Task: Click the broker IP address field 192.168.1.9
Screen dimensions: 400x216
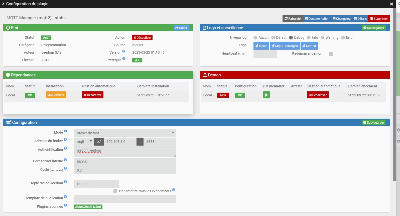Action: [x=120, y=142]
